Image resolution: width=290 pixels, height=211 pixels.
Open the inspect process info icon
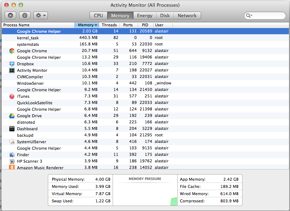(25, 16)
